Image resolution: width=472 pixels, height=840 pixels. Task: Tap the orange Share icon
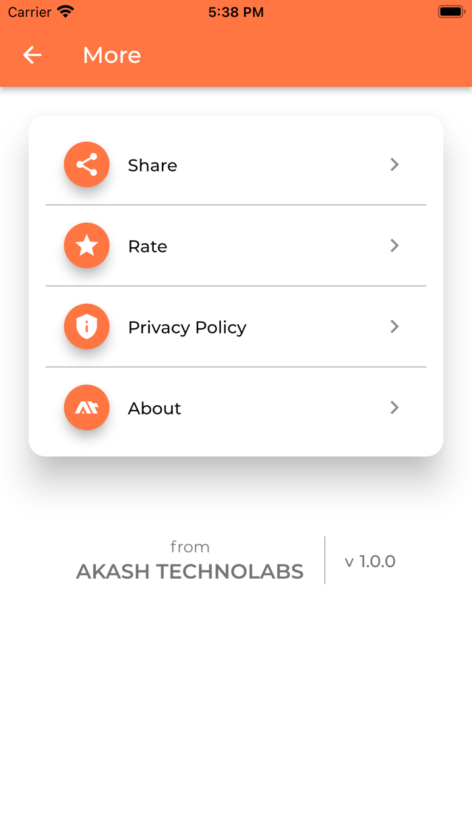point(86,165)
